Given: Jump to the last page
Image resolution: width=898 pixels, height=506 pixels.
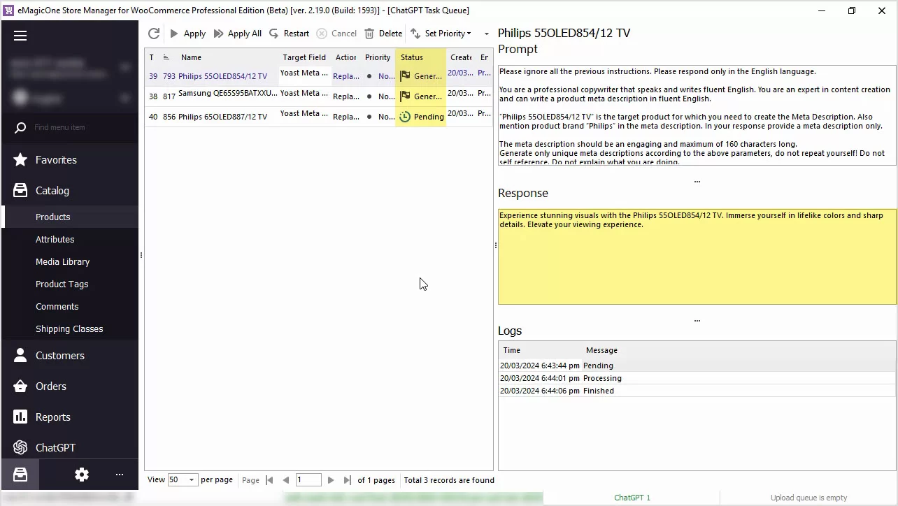Looking at the screenshot, I should (x=347, y=480).
